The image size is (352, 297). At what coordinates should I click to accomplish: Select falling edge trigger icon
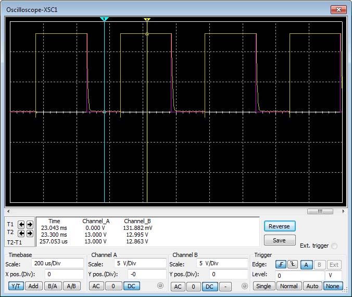click(x=292, y=265)
